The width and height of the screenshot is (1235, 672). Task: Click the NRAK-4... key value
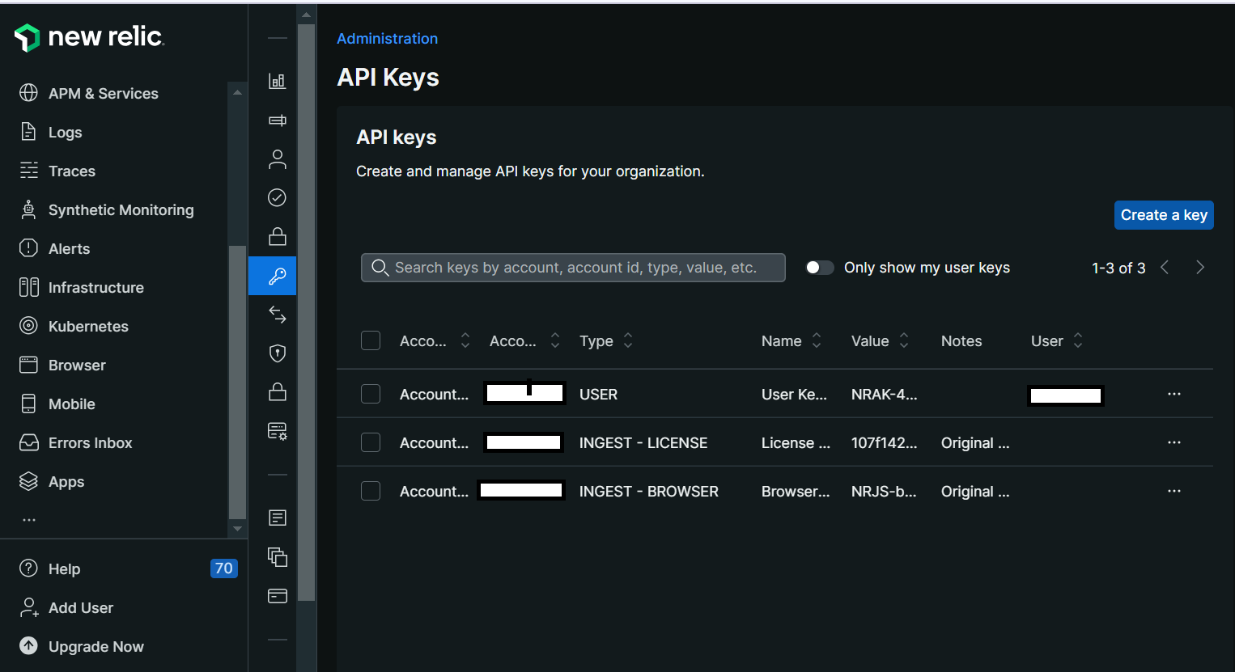click(884, 394)
